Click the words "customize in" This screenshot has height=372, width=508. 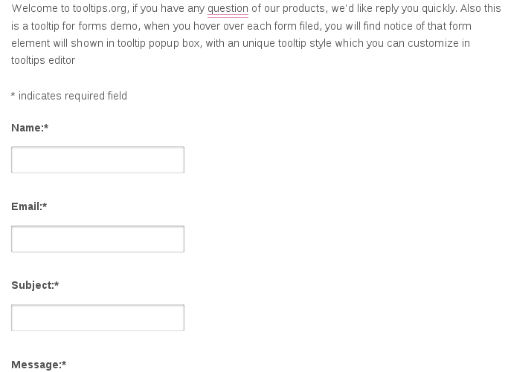439,43
